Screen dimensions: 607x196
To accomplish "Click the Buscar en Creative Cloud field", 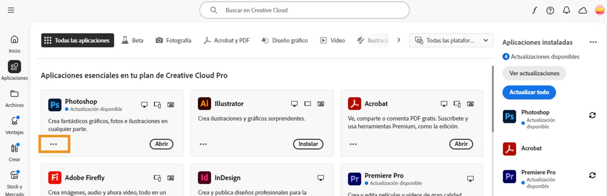I will pyautogui.click(x=304, y=10).
